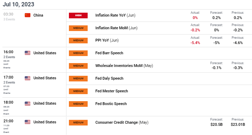Click MEDIUM badge beside PPI YoY
This screenshot has width=252, height=135.
78,41
